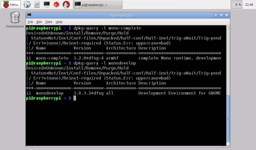
Task: Click the command 'dpkg-query -l mono-complete'
Action: [x=107, y=28]
